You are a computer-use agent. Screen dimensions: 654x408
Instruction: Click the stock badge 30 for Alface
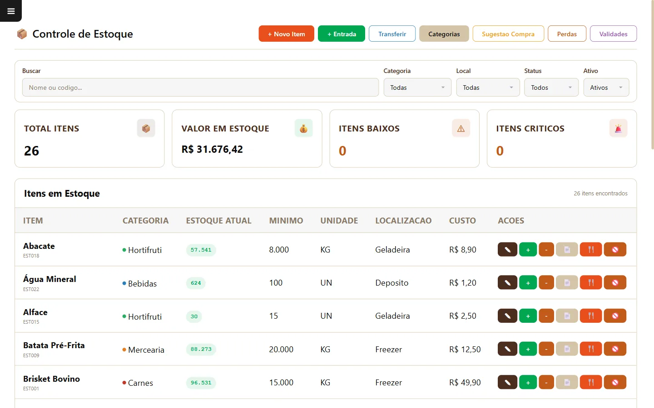pyautogui.click(x=194, y=316)
